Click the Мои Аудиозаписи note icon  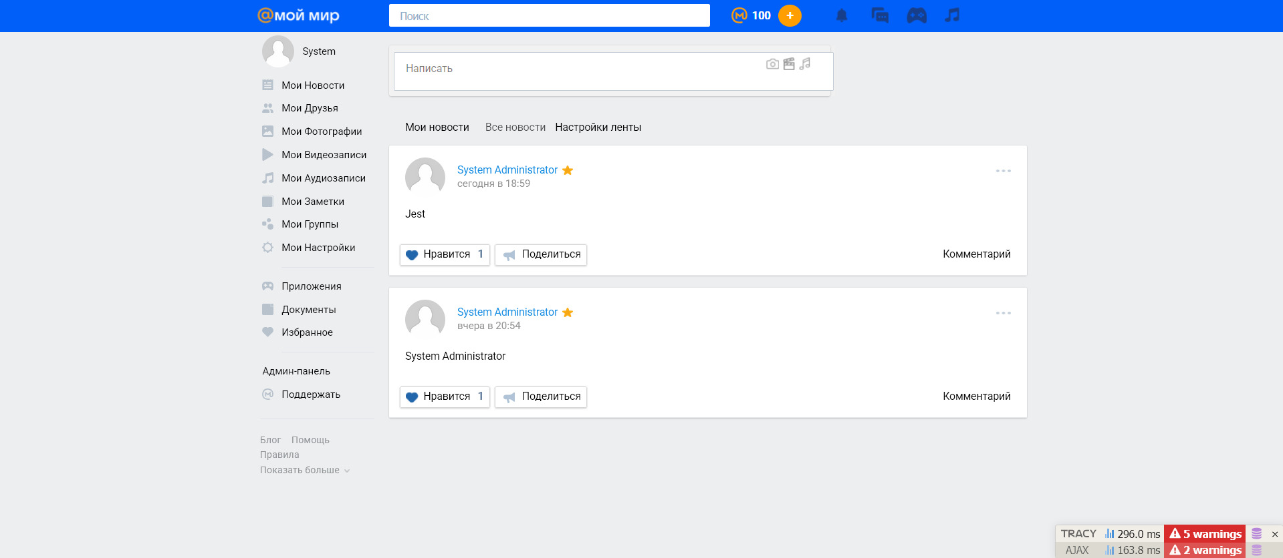click(x=267, y=178)
